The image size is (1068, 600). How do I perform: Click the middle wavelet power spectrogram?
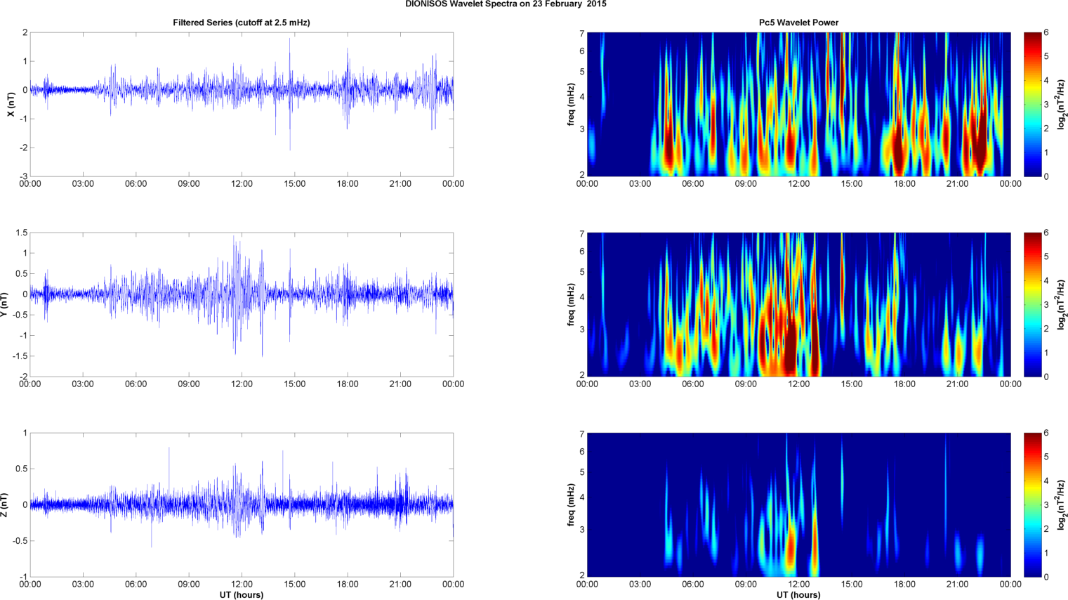[798, 304]
